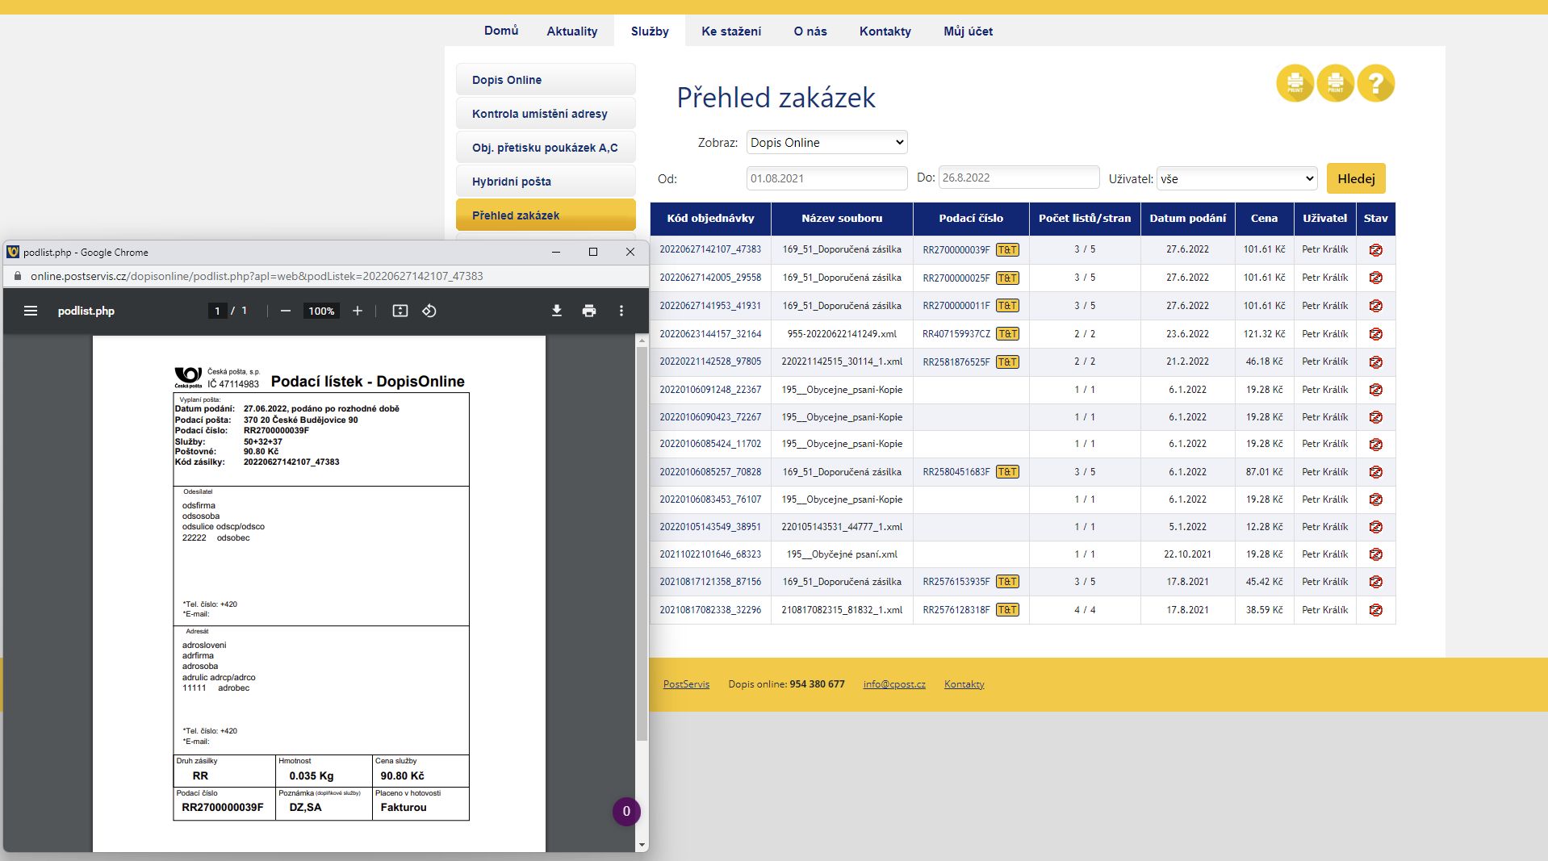Image resolution: width=1548 pixels, height=861 pixels.
Task: Download the podlist.php PDF
Action: (x=557, y=311)
